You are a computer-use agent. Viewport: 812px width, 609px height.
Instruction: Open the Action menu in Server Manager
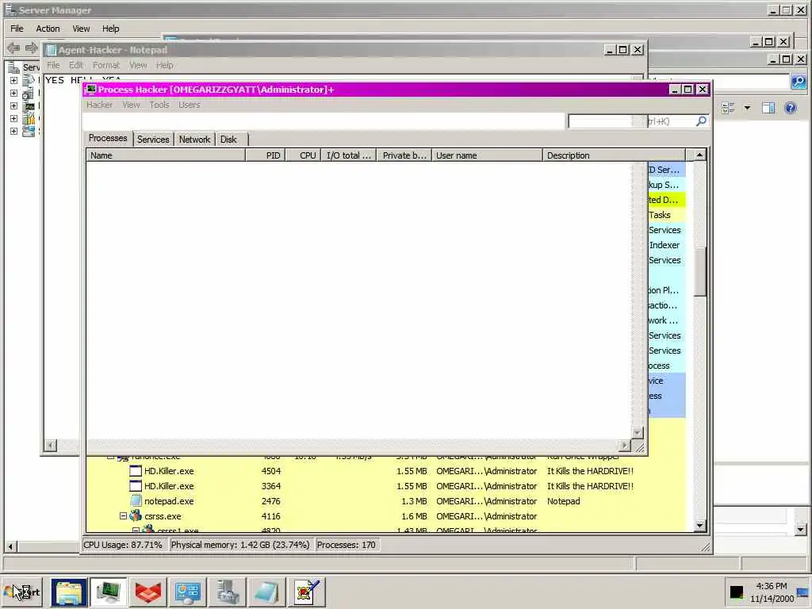pyautogui.click(x=48, y=29)
